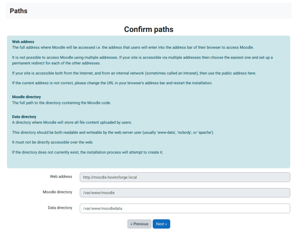This screenshot has height=234, width=299.
Task: Click the « Previous button
Action: 139,224
